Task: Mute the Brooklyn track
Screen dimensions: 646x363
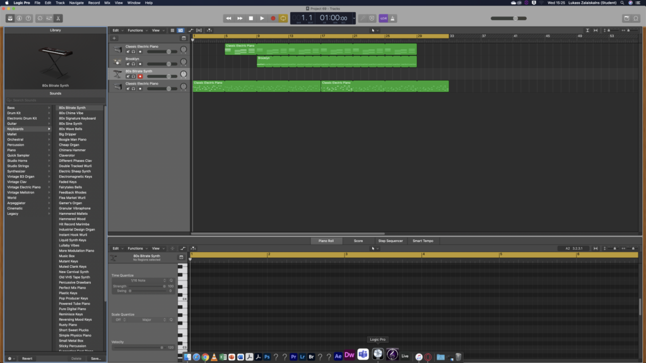Action: click(x=127, y=64)
